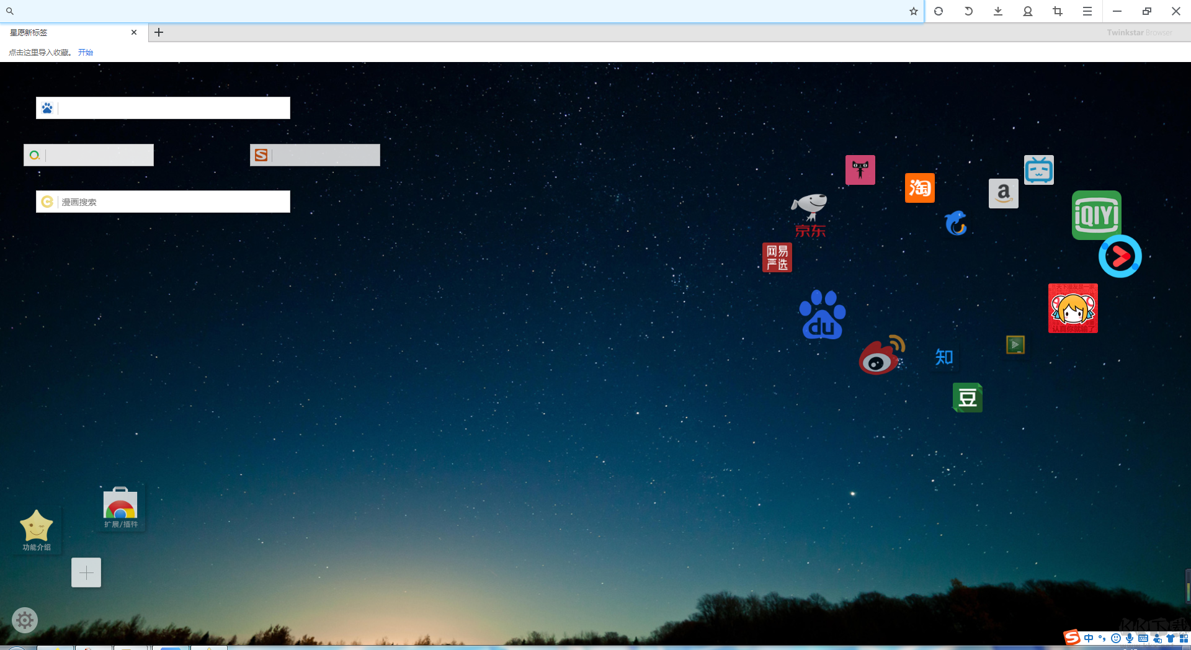Open the Amazon shortcut icon
Image resolution: width=1191 pixels, height=650 pixels.
pyautogui.click(x=1004, y=194)
